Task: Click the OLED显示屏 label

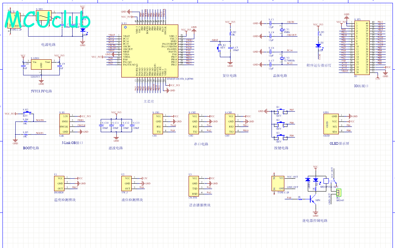Action: point(339,144)
